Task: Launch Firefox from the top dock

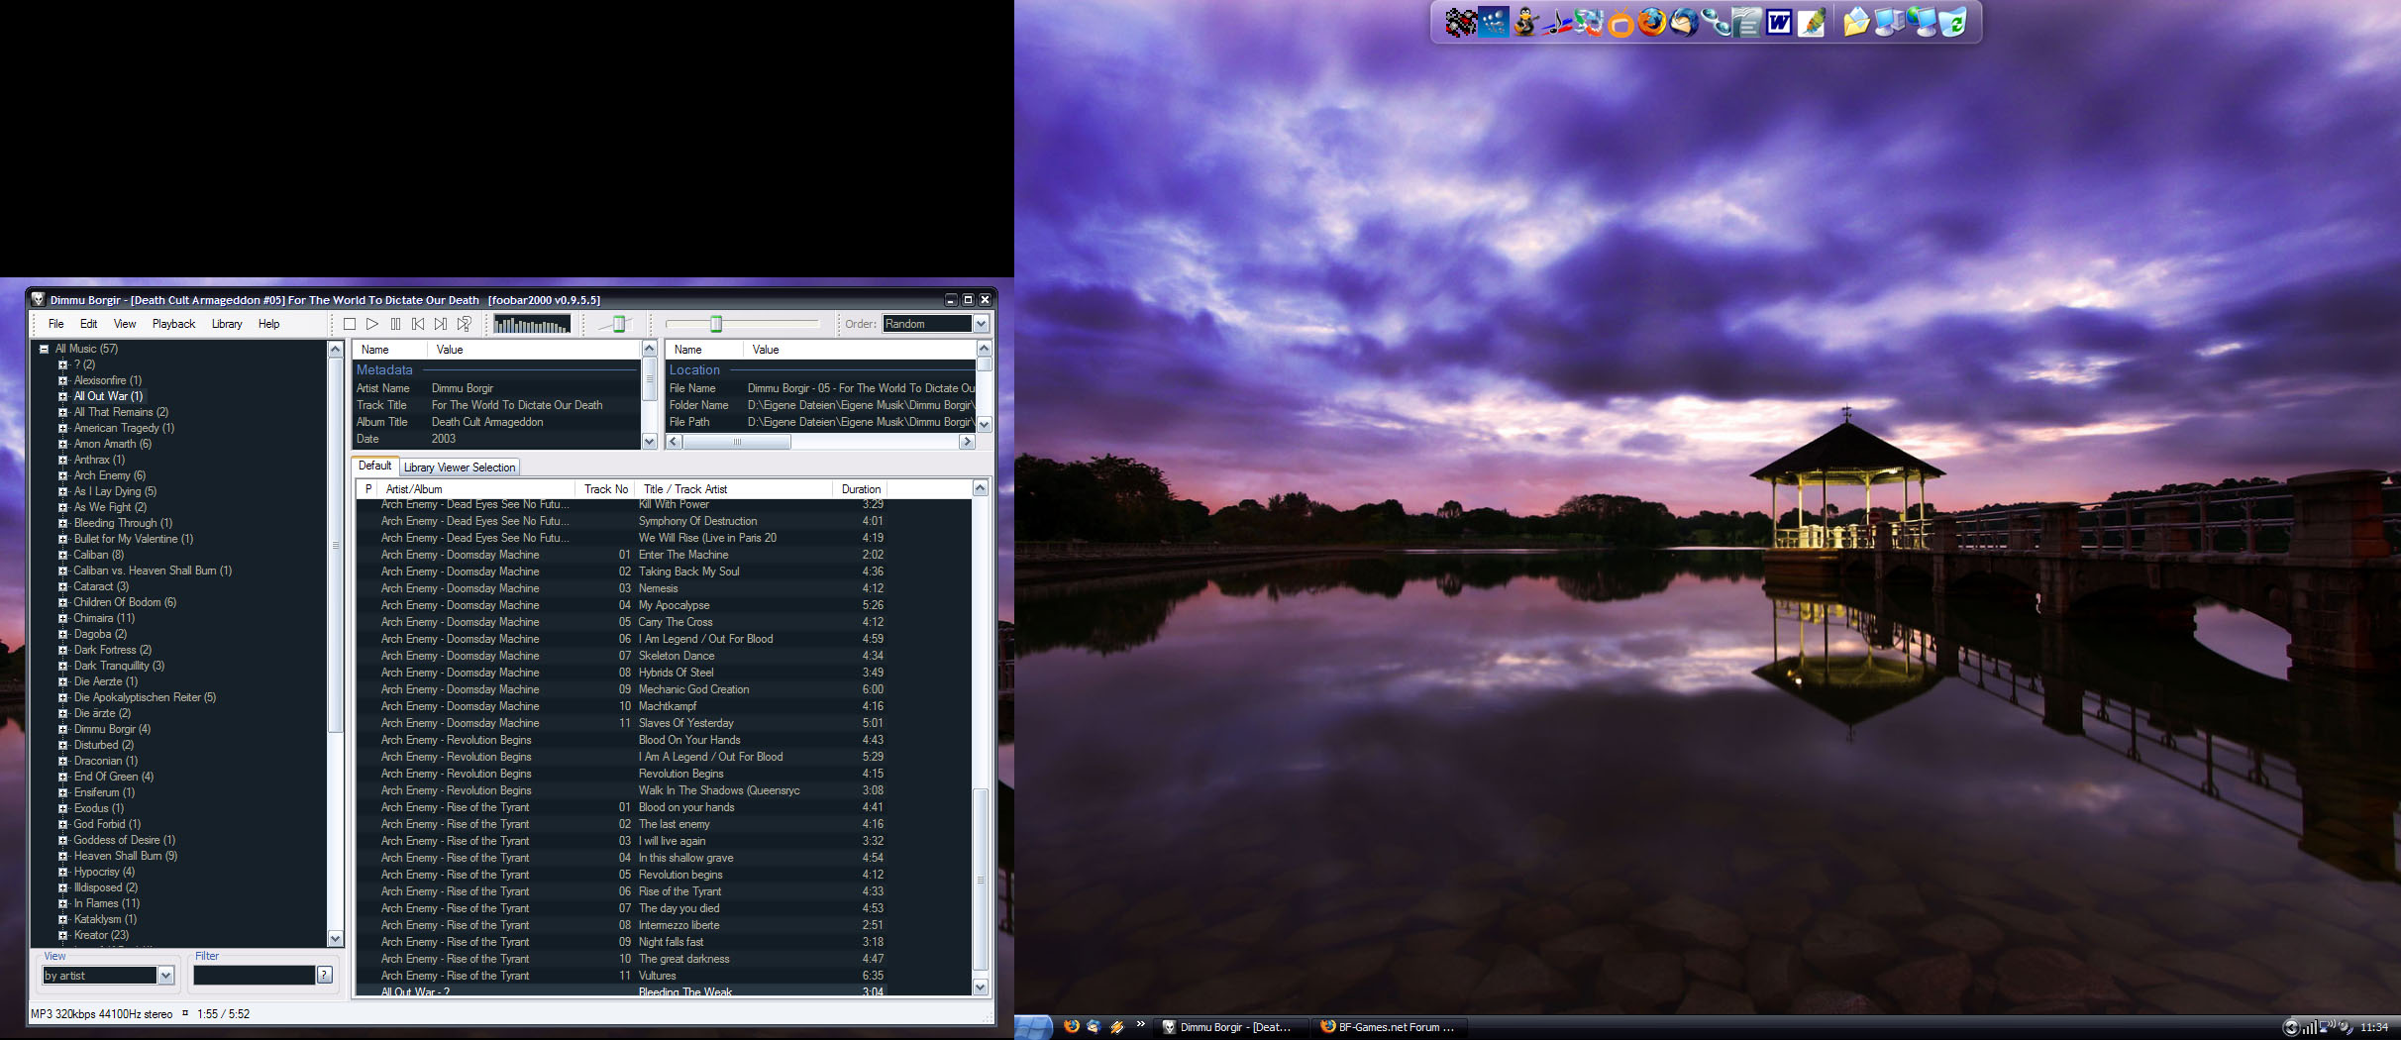Action: pyautogui.click(x=1651, y=22)
